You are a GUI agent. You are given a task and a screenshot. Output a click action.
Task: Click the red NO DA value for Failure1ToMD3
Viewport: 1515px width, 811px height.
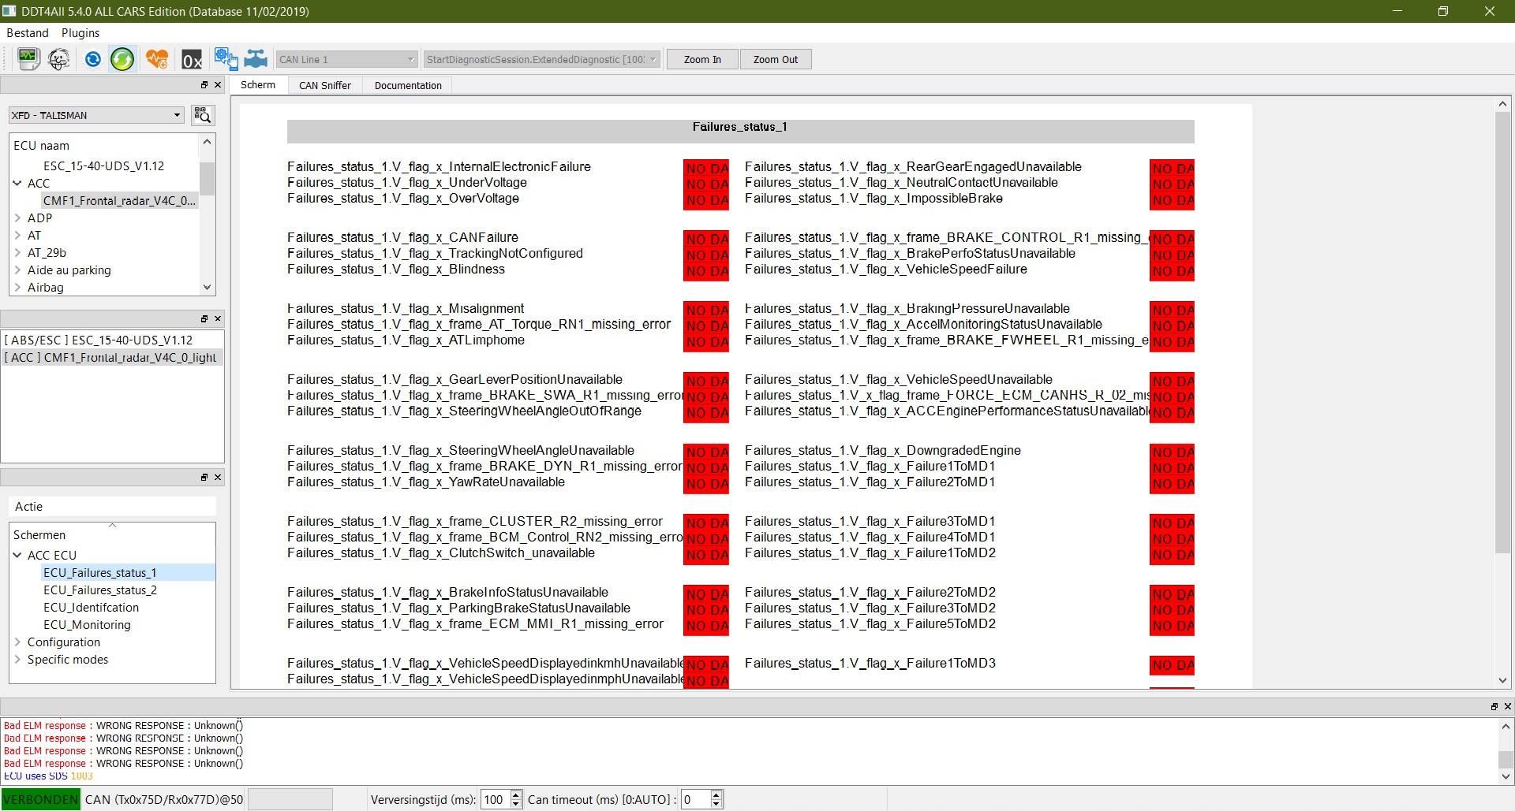1172,664
